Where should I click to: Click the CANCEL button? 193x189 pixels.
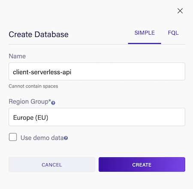[x=52, y=165]
